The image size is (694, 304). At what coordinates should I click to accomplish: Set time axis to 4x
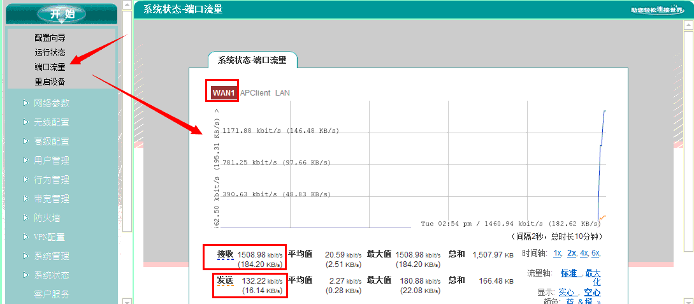[x=584, y=254]
